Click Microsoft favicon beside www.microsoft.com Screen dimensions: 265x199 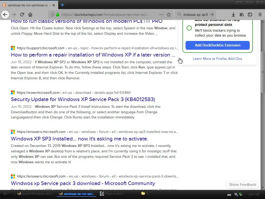click(x=13, y=93)
